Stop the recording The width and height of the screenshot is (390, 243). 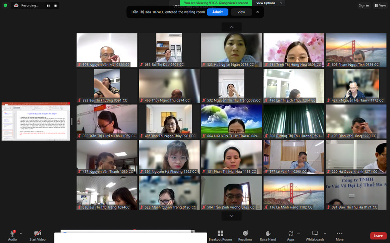pyautogui.click(x=56, y=6)
